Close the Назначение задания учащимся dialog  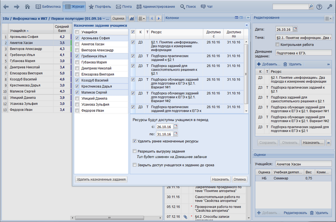click(247, 26)
